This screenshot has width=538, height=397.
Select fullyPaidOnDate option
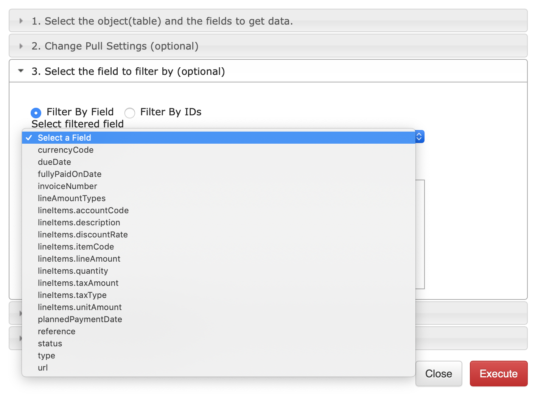(70, 174)
